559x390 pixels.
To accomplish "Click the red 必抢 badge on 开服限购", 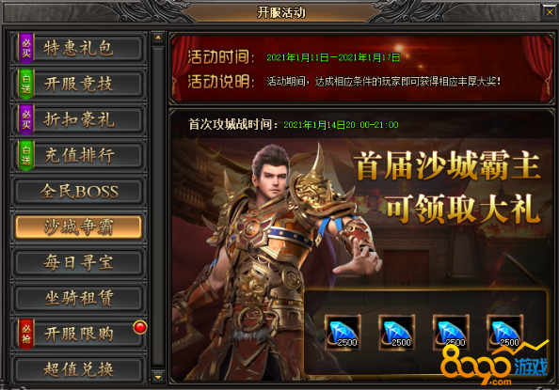I will [x=26, y=334].
